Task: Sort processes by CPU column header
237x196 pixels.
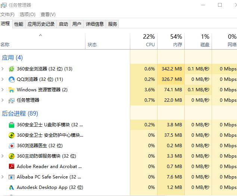Action: pos(149,41)
